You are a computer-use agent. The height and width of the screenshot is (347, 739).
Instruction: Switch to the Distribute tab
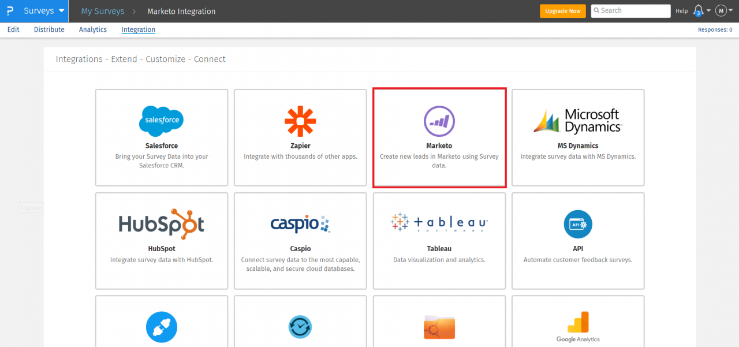(49, 29)
